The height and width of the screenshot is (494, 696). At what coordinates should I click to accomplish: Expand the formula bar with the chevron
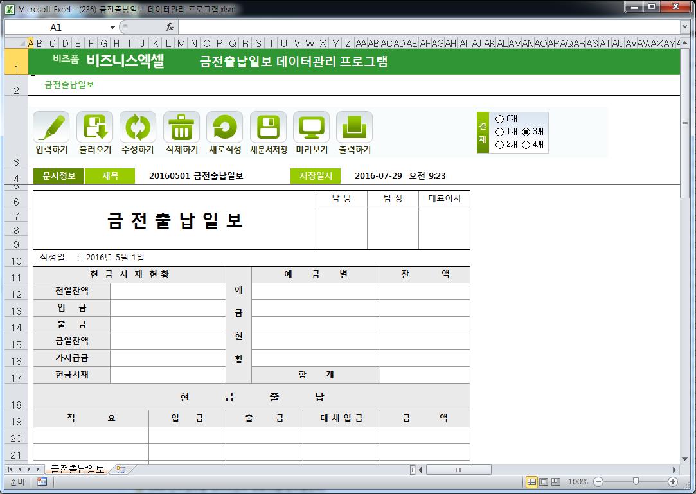pyautogui.click(x=684, y=27)
